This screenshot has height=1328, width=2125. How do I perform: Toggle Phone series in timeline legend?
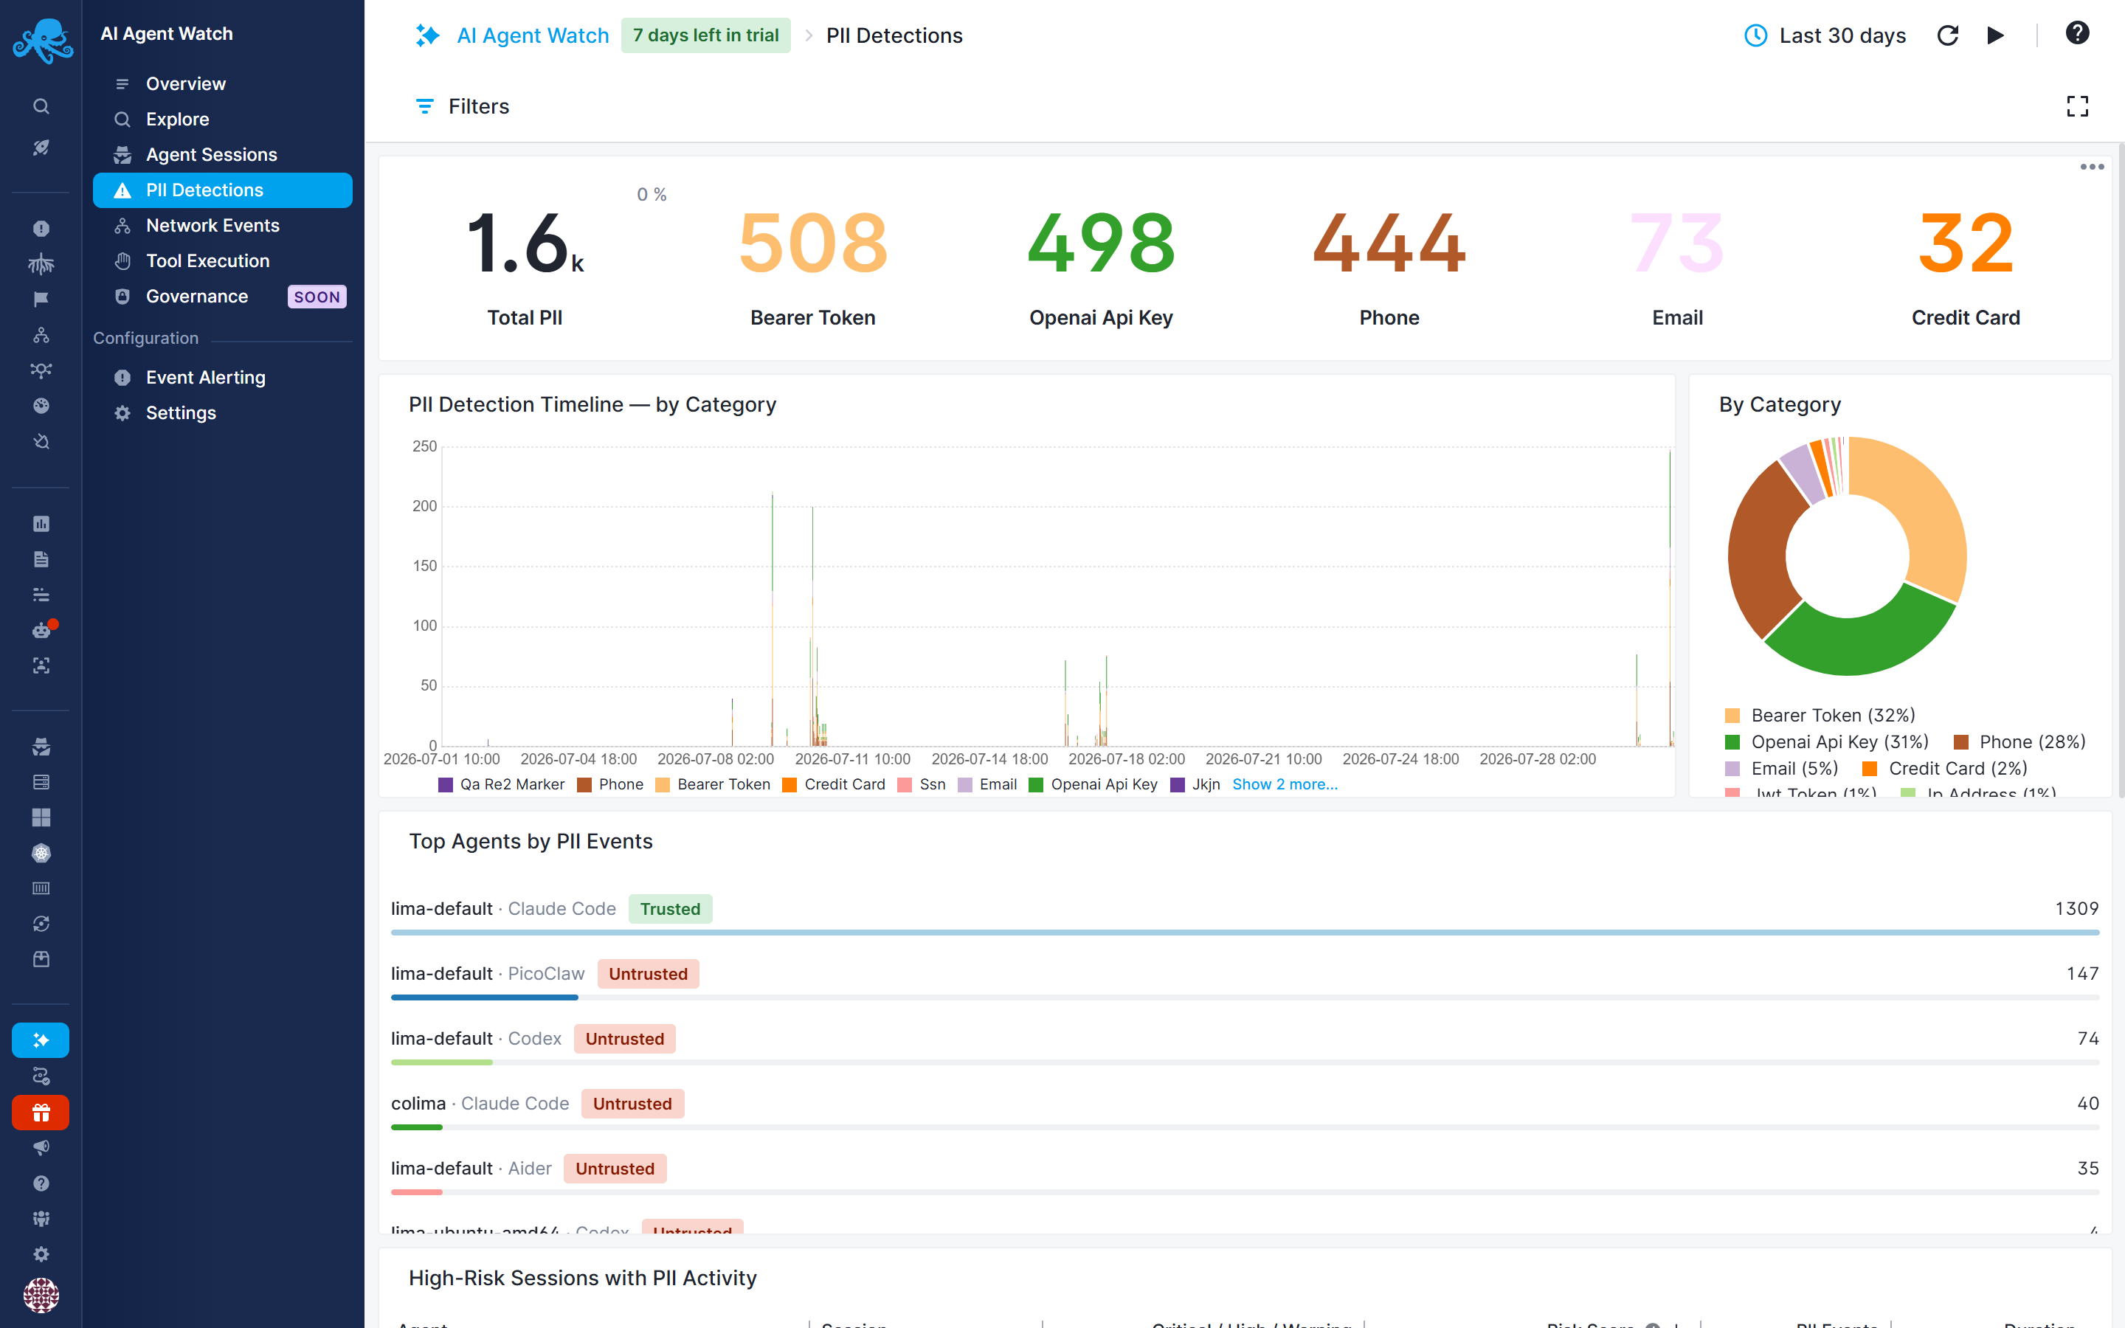point(610,784)
